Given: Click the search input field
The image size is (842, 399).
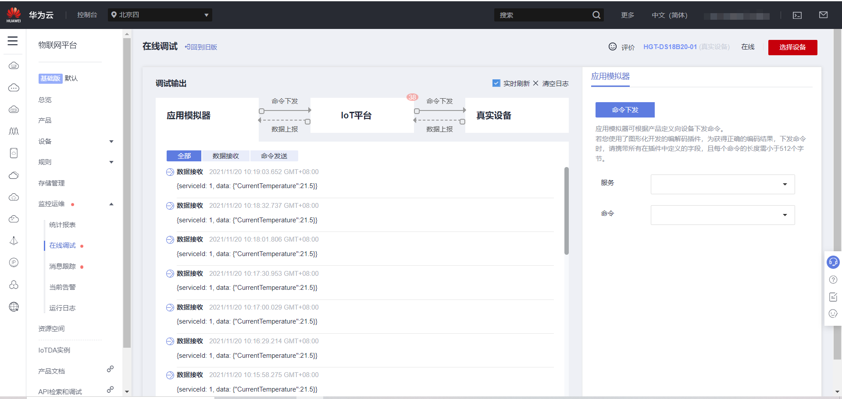Looking at the screenshot, I should (x=544, y=15).
